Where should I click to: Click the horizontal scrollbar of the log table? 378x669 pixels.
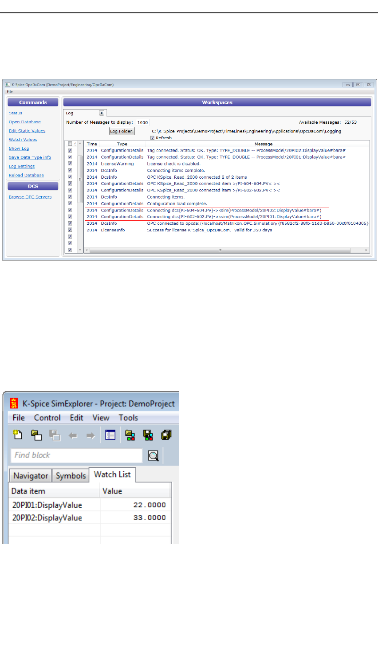[x=220, y=250]
